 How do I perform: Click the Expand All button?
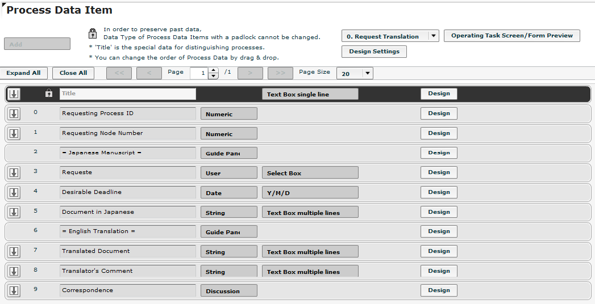tap(23, 73)
